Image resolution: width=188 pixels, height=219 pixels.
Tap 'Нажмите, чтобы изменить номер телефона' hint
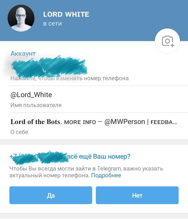point(69,78)
